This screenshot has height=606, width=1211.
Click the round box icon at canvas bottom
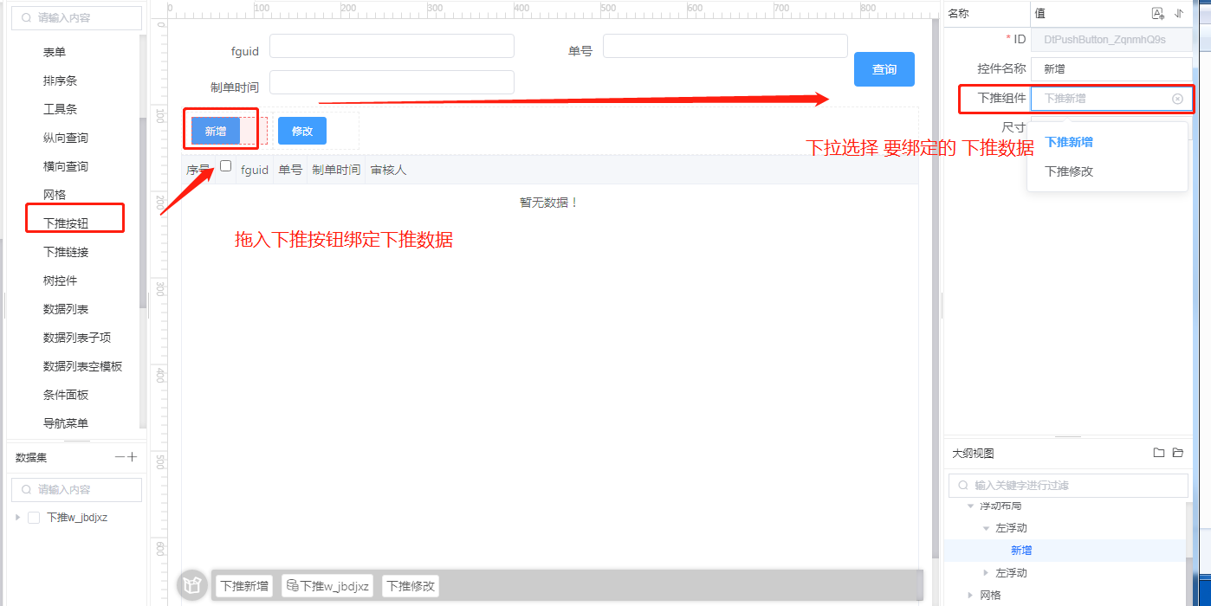(192, 585)
